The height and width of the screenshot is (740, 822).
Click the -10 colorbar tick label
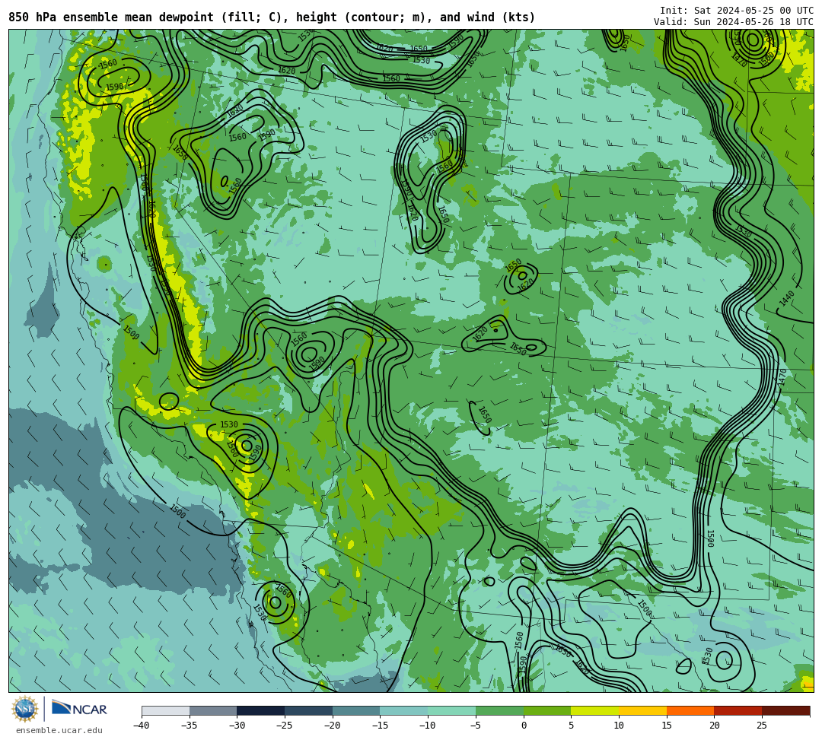(428, 726)
